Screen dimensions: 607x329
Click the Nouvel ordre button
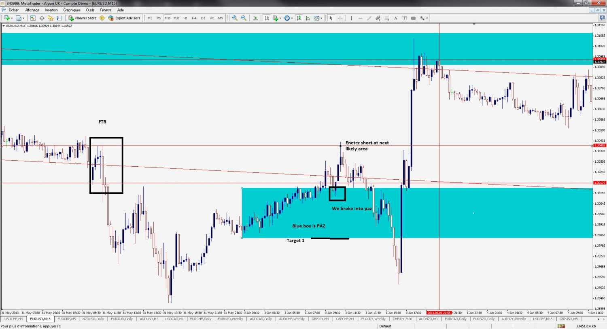click(x=83, y=18)
